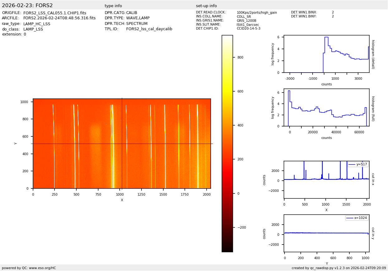This screenshot has width=388, height=271.
Task: Click the DPR.TYPE value WAVE,LAMP
Action: pyautogui.click(x=138, y=18)
